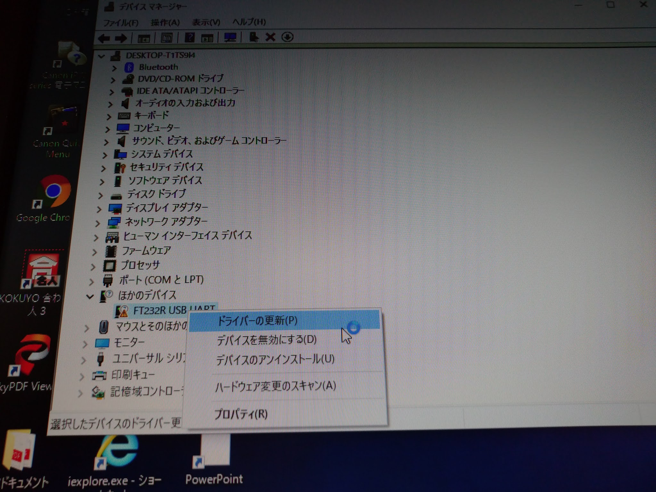This screenshot has height=492, width=656.
Task: Select 記憶域コントローラー row
Action: [137, 391]
